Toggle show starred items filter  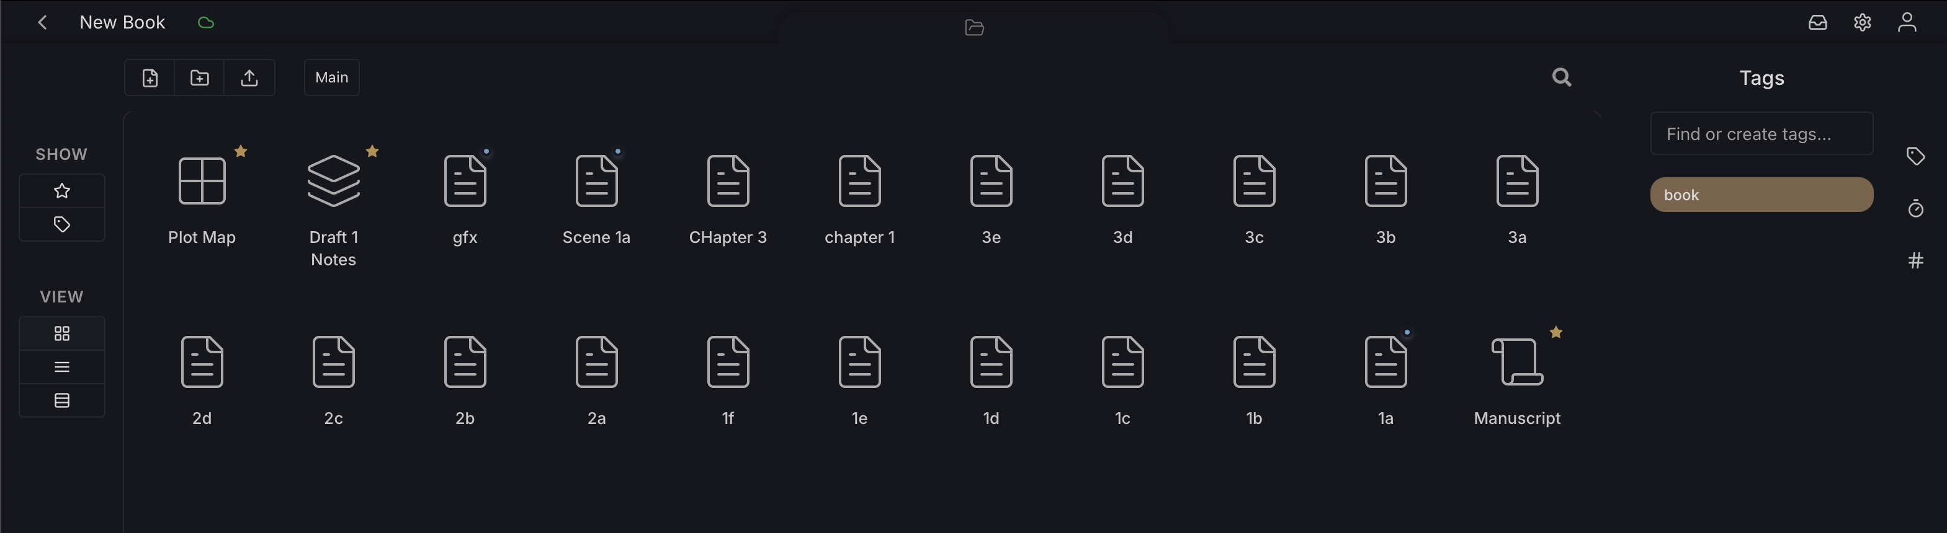click(x=62, y=191)
